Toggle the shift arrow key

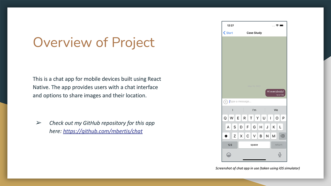pyautogui.click(x=226, y=136)
